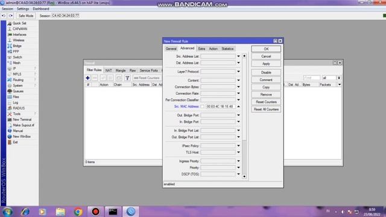Click Find search box in Firewall window
The image size is (386, 217).
(312, 78)
